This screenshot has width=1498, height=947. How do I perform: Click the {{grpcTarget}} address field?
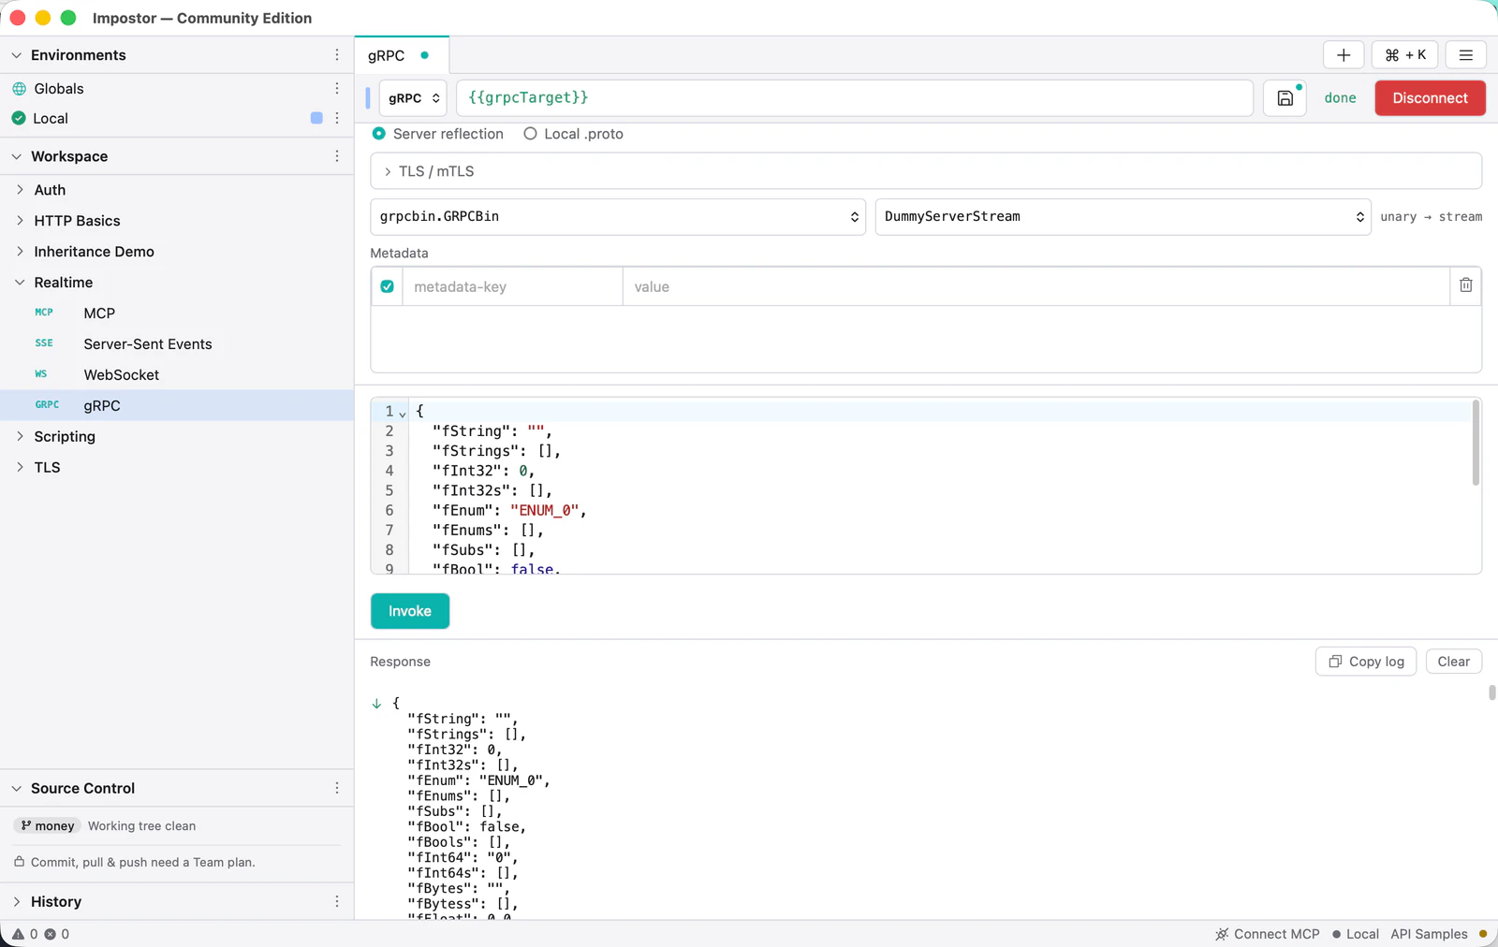855,97
